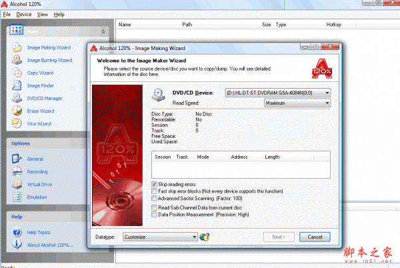
Task: Click the Cancel button in wizard
Action: click(315, 237)
